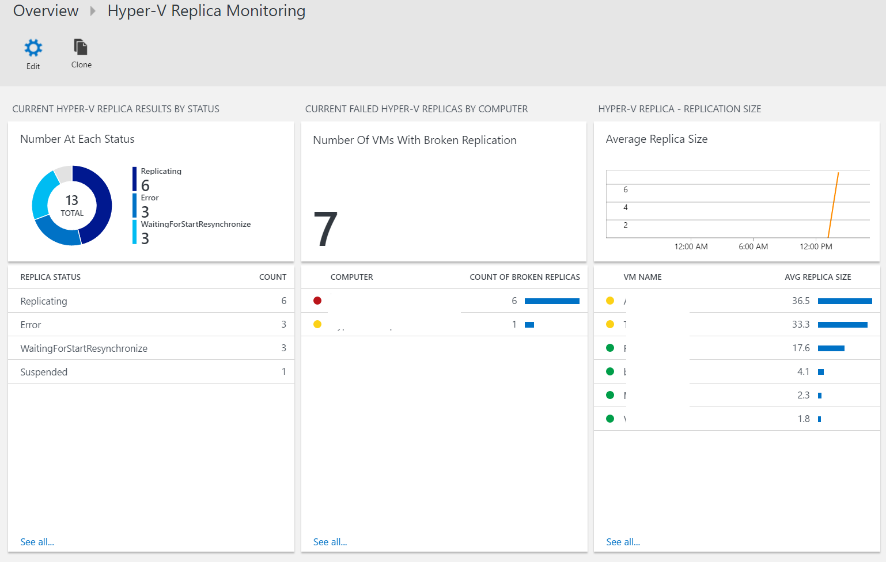Click the light blue WaitingForStartResynchronize legend color bar
This screenshot has height=562, width=886.
click(x=135, y=232)
